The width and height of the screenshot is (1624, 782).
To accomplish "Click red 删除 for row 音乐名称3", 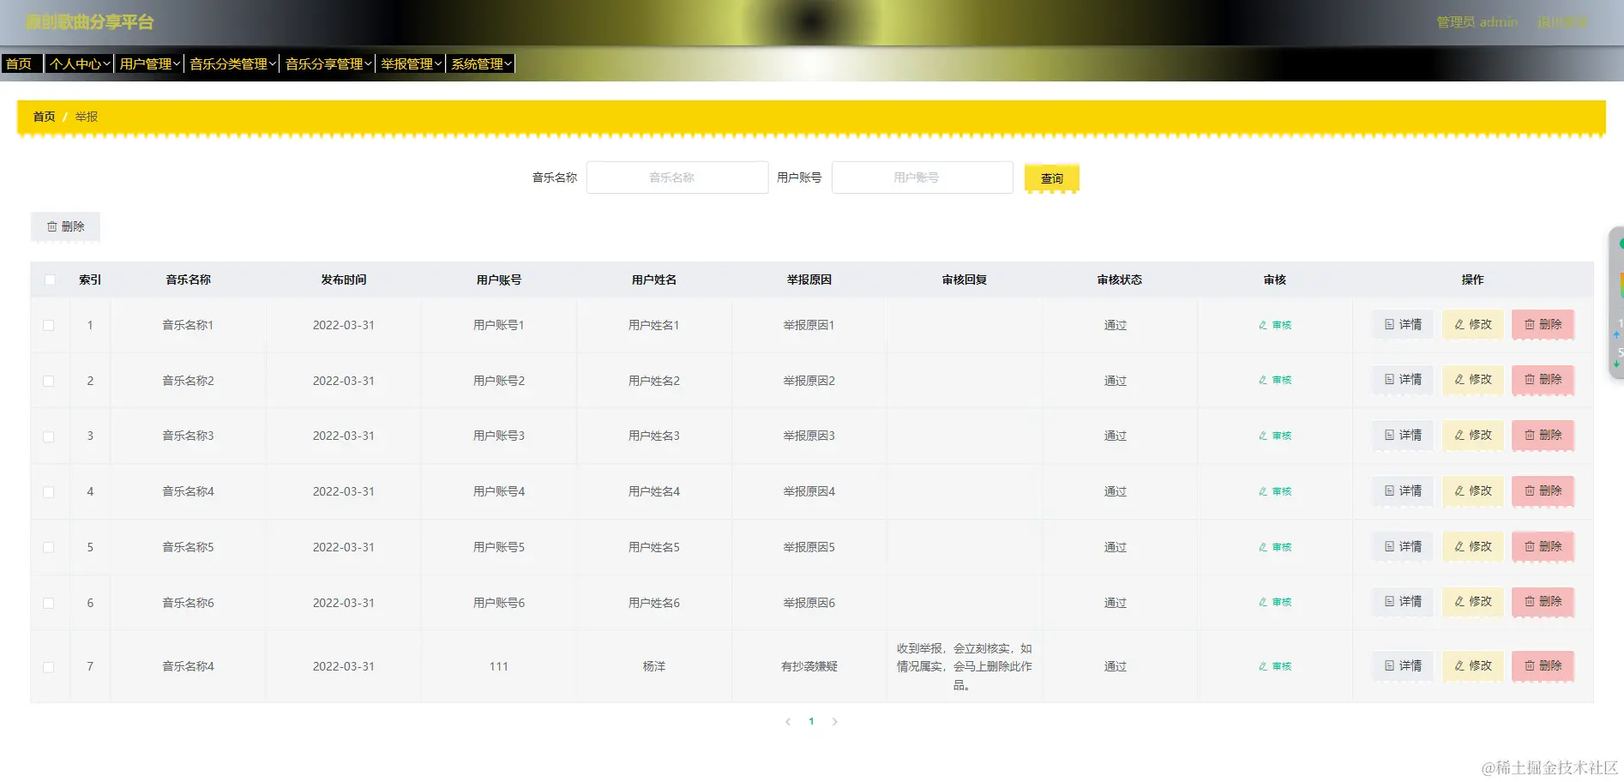I will pos(1543,435).
